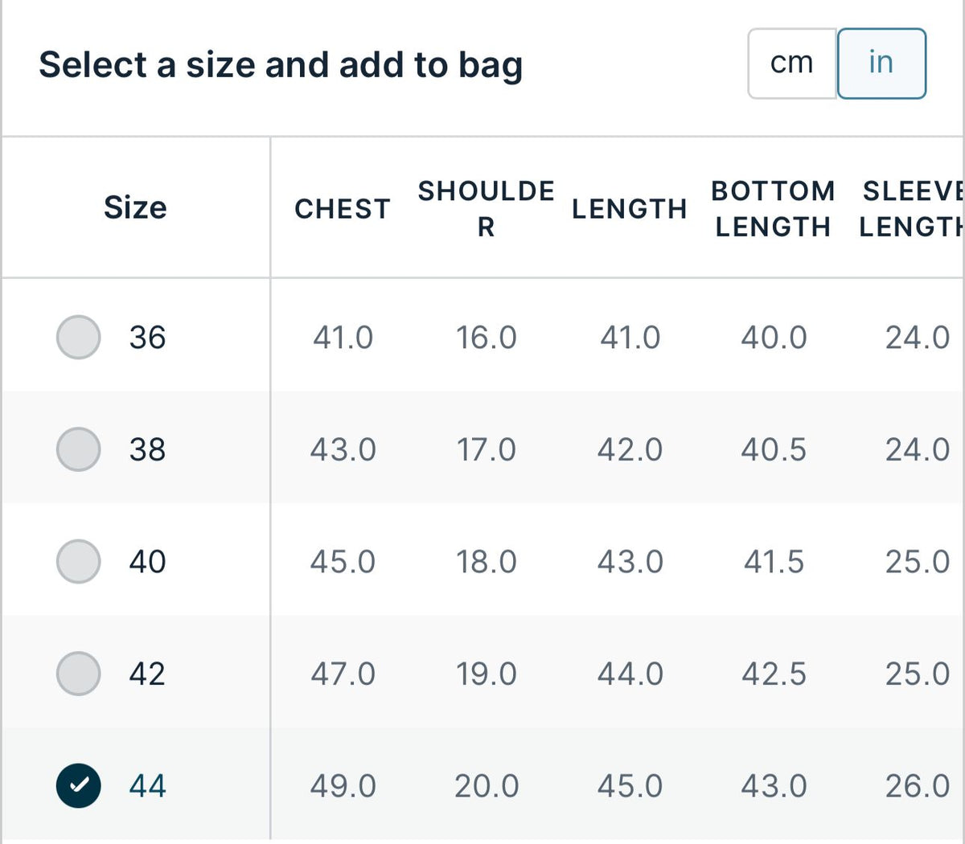The height and width of the screenshot is (844, 965).
Task: Click the BOTTOM LENGTH column header
Action: (x=773, y=209)
